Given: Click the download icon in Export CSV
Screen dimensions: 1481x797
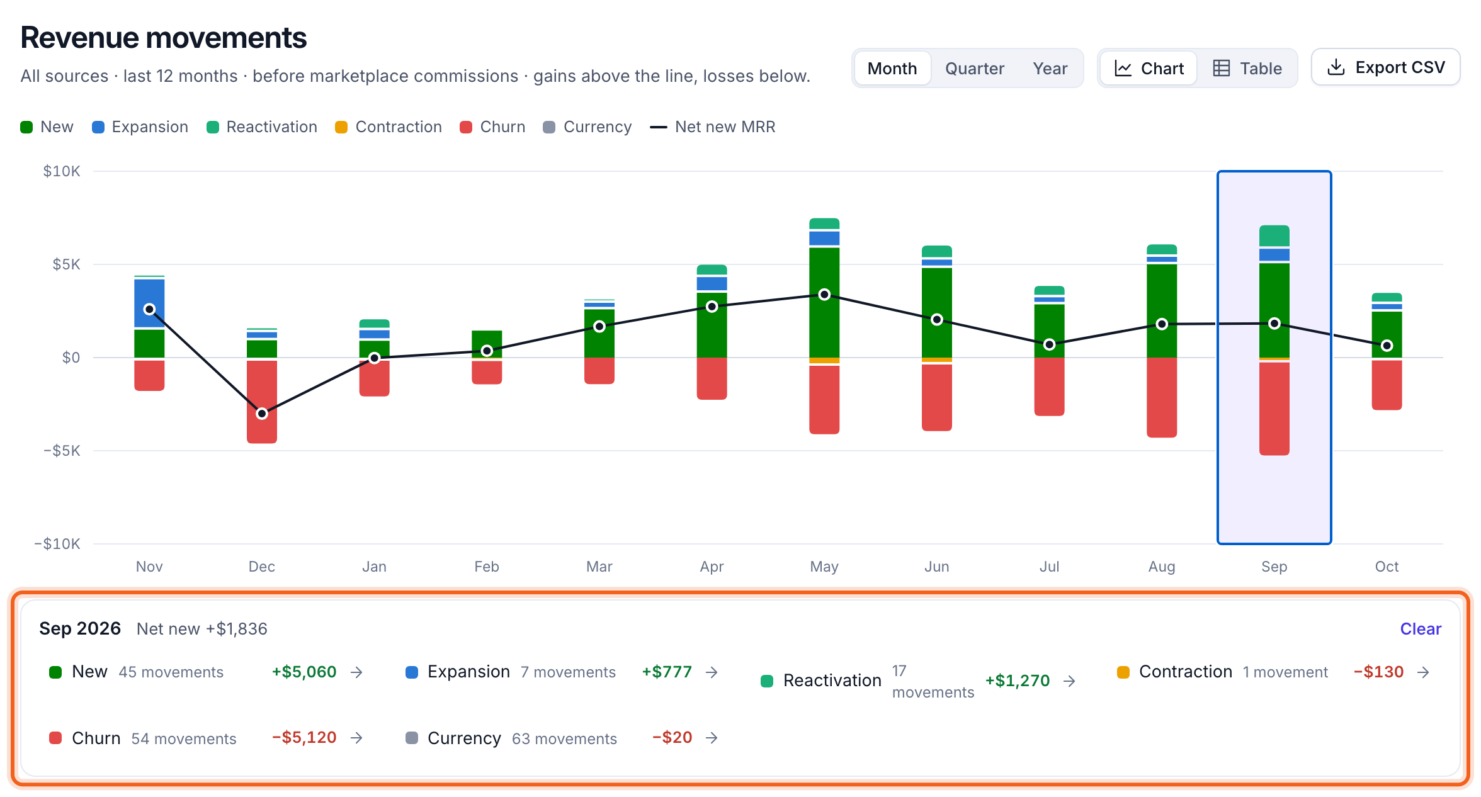Looking at the screenshot, I should point(1336,67).
